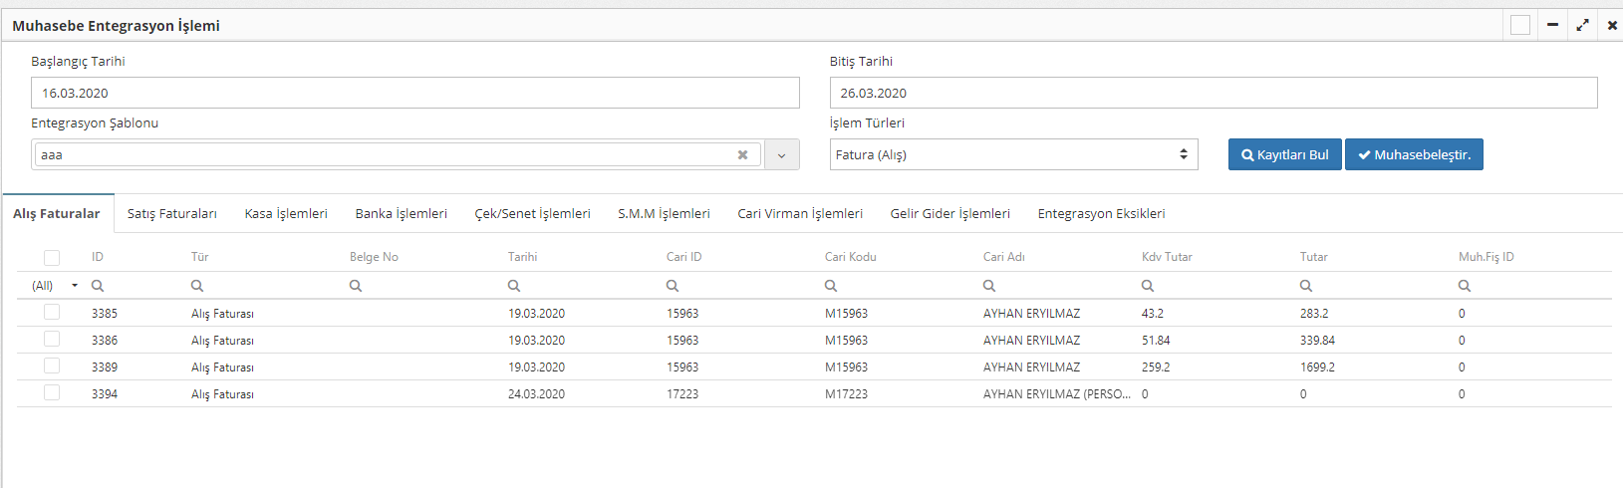
Task: Expand window using the fullscreen arrows icon
Action: pyautogui.click(x=1582, y=26)
